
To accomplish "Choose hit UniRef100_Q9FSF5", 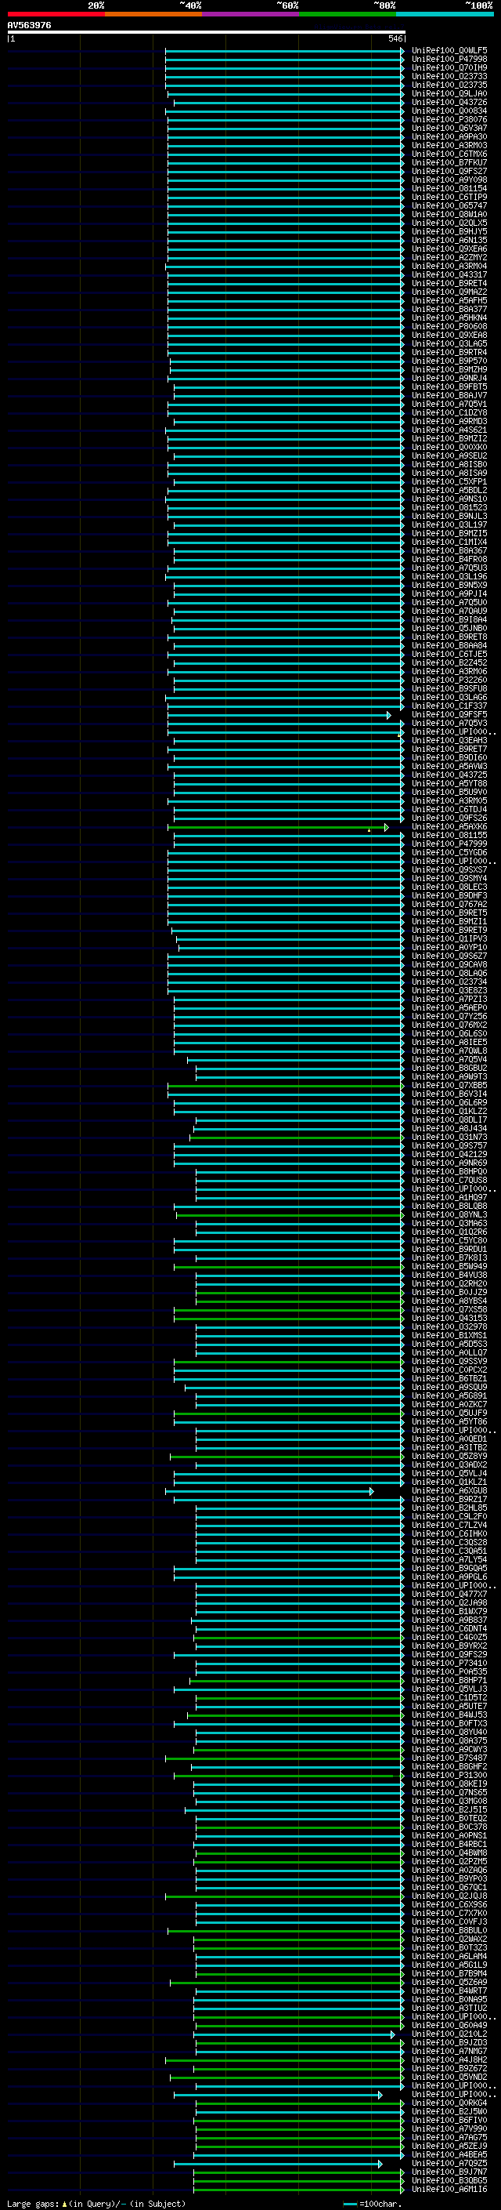I will pos(449,715).
